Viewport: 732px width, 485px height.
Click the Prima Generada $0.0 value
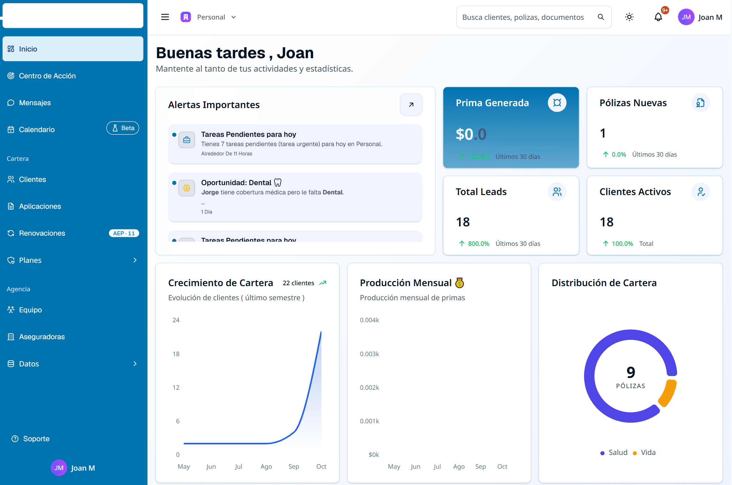click(x=471, y=134)
